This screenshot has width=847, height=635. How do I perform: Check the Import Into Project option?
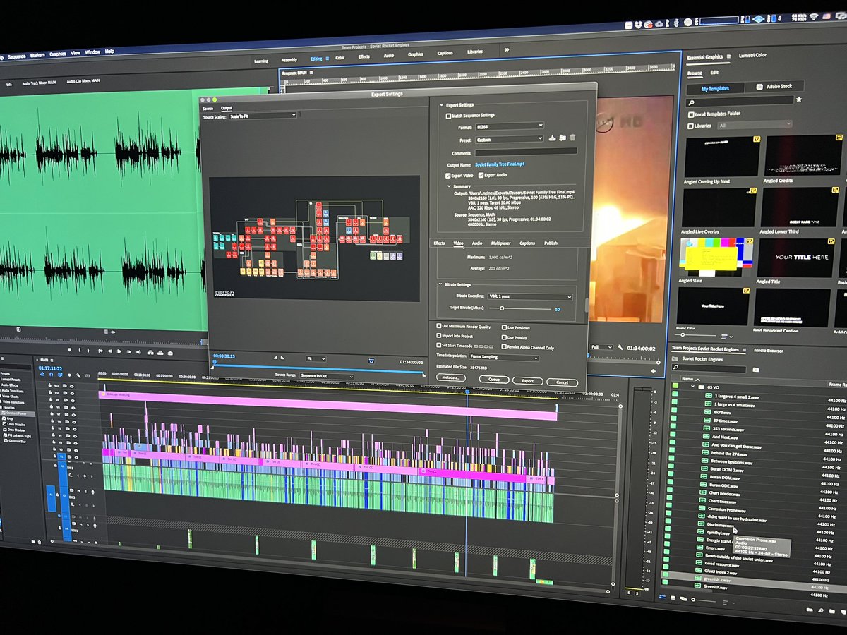439,337
